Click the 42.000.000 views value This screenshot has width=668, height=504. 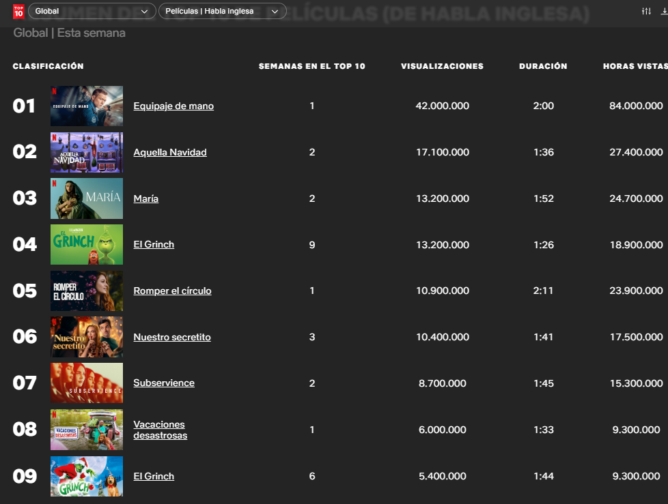point(442,106)
